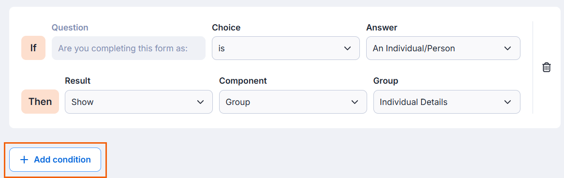The width and height of the screenshot is (564, 178).
Task: Open the Answer dropdown showing An Individual/Person
Action: pos(443,48)
